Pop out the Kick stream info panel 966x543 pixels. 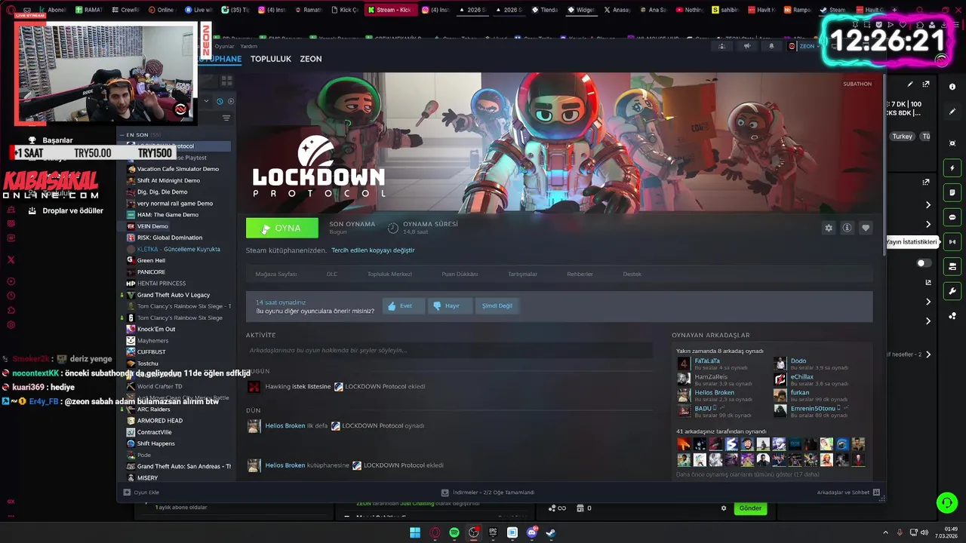(926, 84)
